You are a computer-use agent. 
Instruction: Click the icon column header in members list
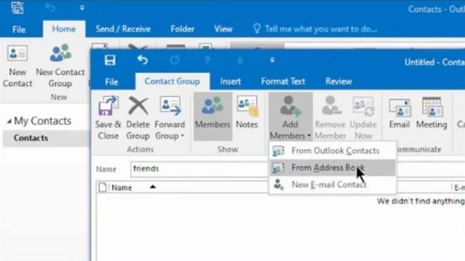pos(103,187)
